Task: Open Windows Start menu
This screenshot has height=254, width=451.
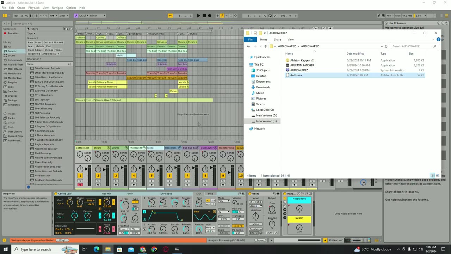Action: point(6,249)
